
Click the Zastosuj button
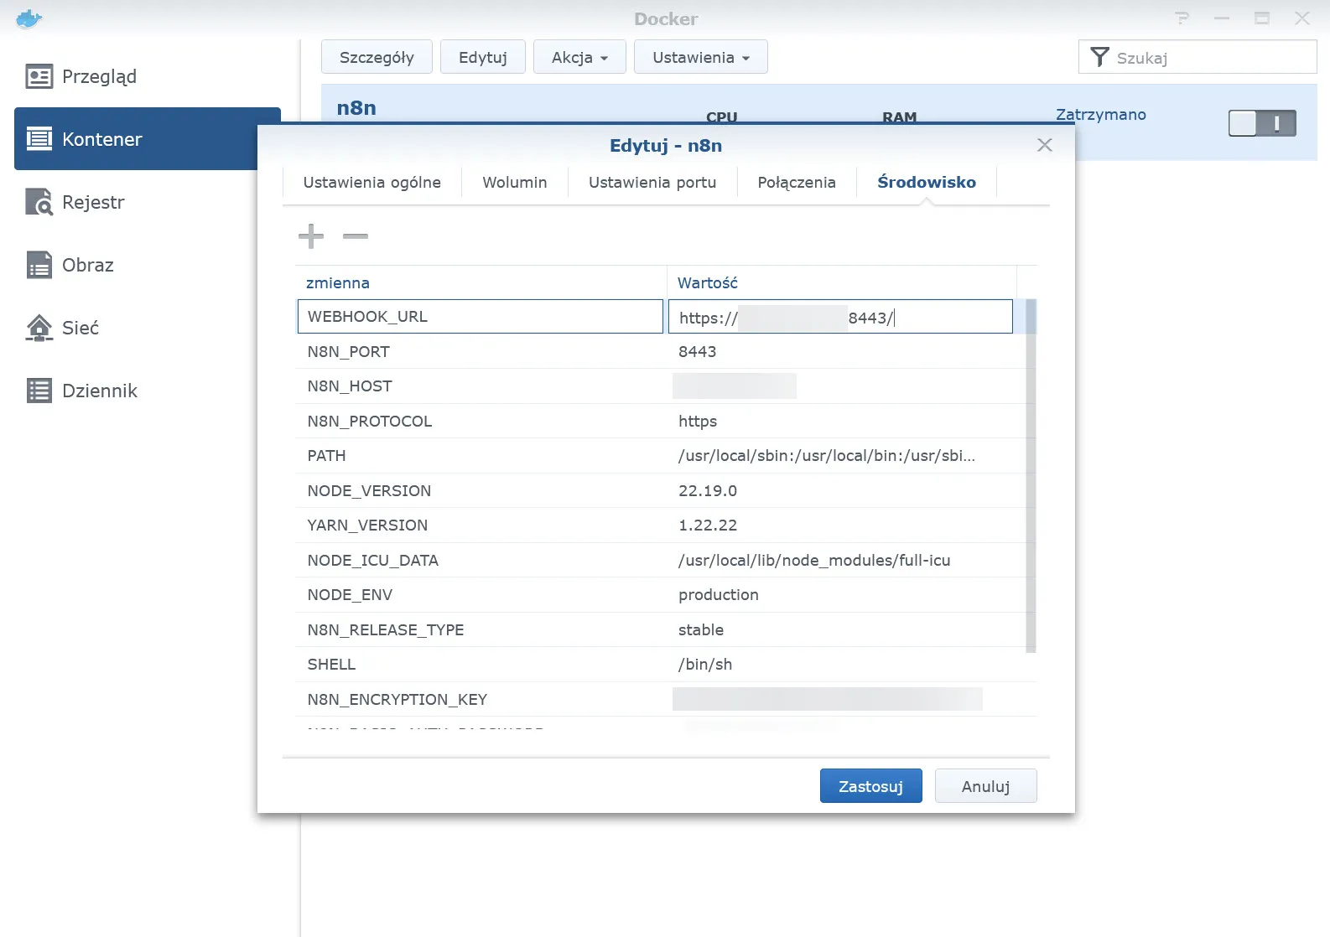pyautogui.click(x=870, y=786)
